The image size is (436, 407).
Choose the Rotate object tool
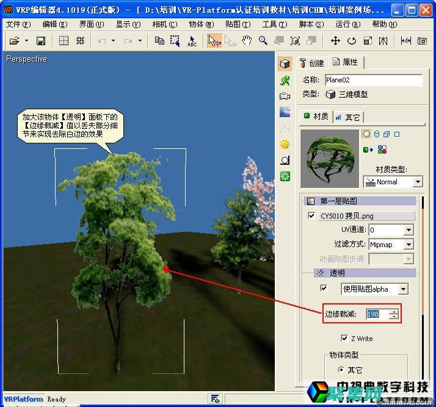(352, 41)
